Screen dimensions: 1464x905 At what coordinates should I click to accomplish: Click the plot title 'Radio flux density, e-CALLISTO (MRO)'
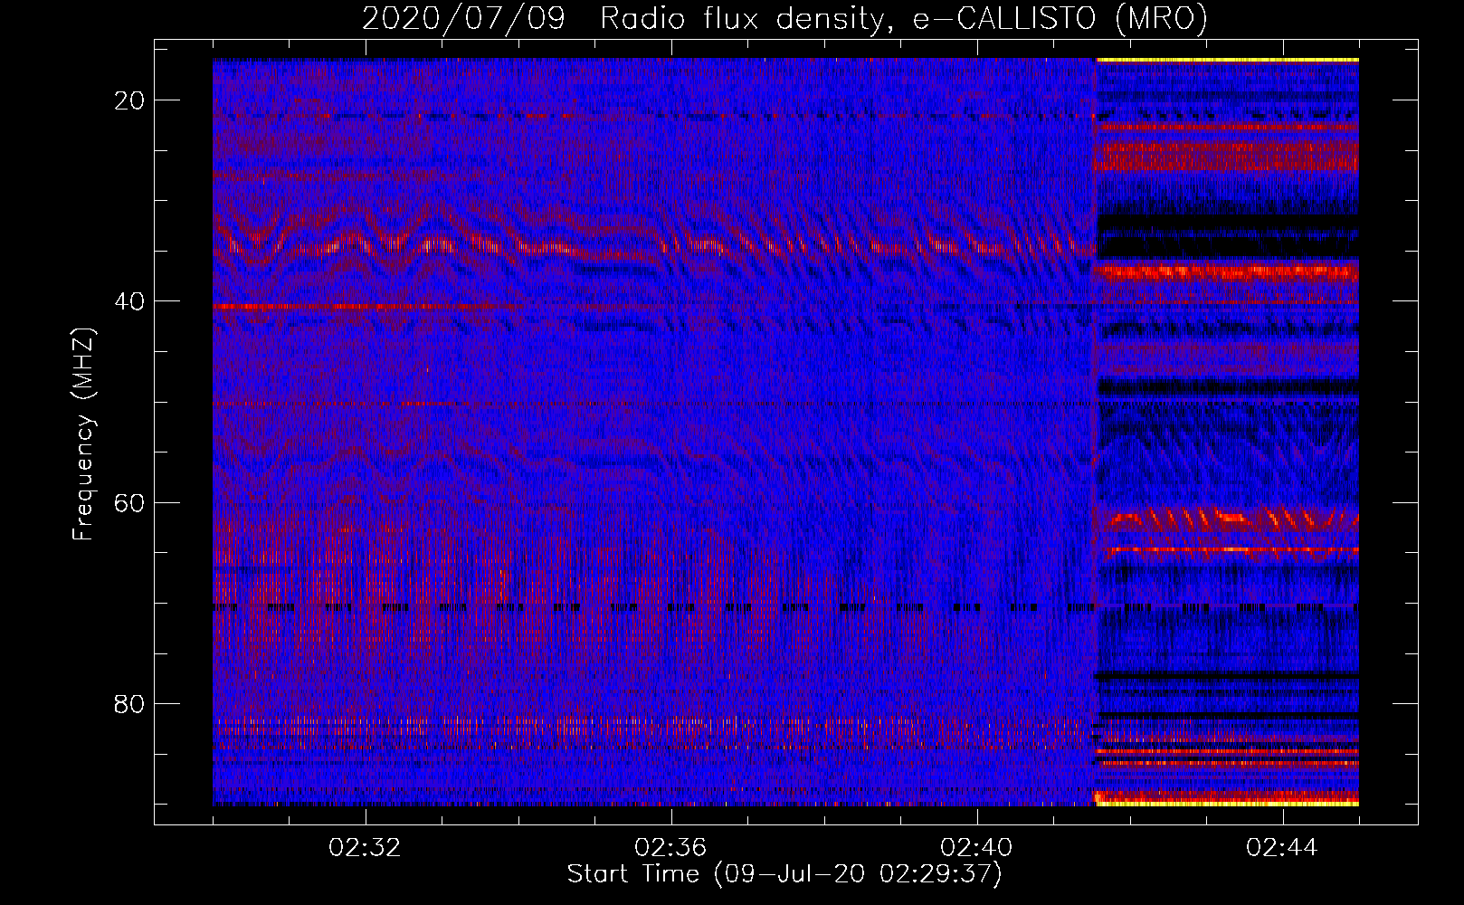(x=904, y=18)
